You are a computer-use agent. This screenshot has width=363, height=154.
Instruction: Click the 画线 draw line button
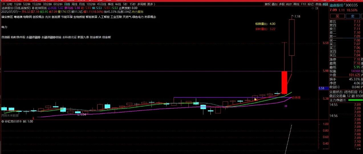pos(297,4)
